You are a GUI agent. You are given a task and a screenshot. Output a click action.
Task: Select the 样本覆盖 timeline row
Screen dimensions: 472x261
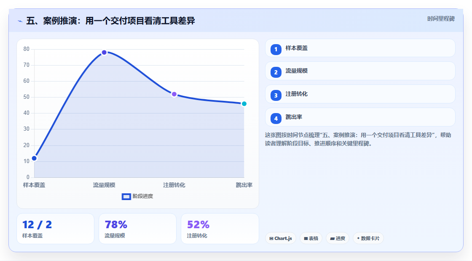(360, 48)
